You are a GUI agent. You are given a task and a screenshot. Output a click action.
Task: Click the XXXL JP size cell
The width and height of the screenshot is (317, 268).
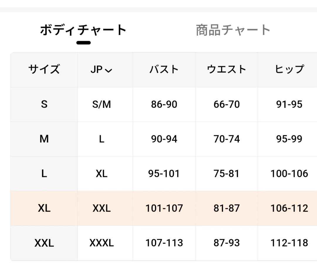click(102, 243)
